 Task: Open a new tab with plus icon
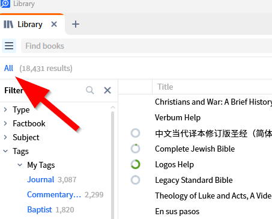pos(76,24)
